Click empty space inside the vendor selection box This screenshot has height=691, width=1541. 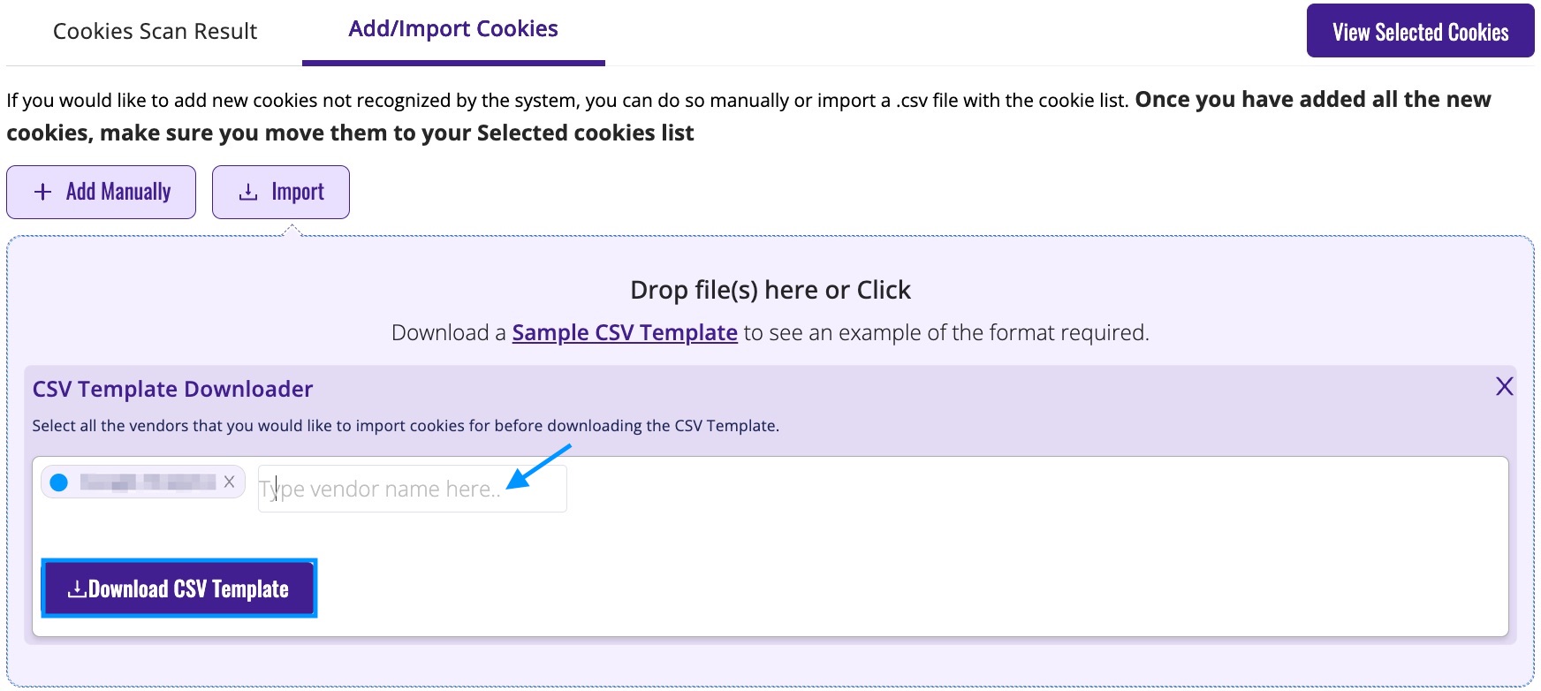[x=972, y=548]
